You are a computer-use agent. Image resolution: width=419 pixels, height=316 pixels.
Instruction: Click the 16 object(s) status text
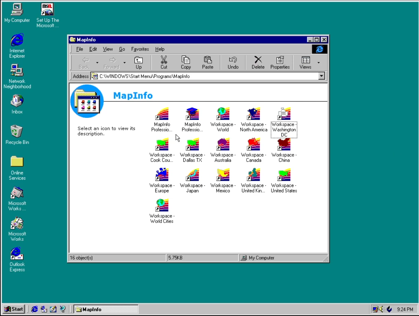(x=81, y=258)
